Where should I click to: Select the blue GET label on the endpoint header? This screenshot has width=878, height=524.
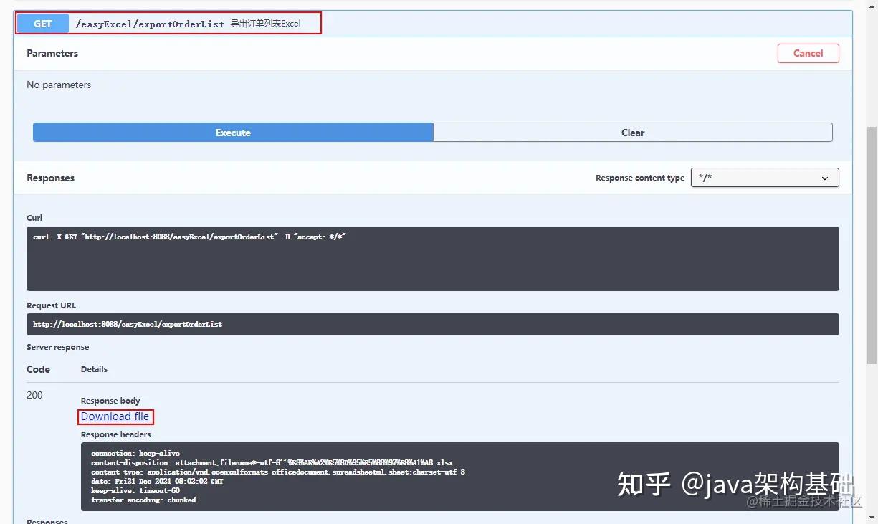[42, 23]
